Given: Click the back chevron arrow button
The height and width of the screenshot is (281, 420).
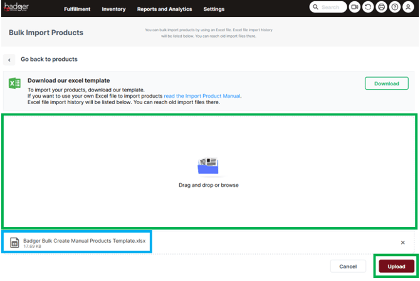Looking at the screenshot, I should (10, 60).
